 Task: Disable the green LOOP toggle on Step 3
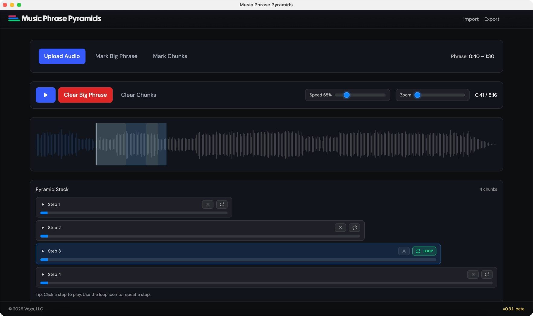(424, 251)
